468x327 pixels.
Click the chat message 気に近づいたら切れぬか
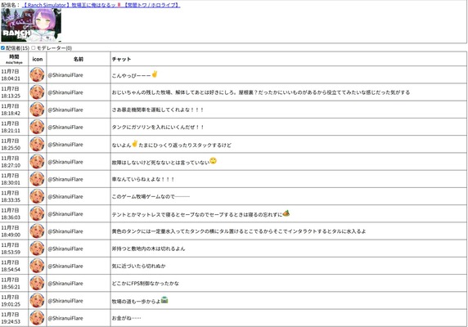pyautogui.click(x=139, y=266)
